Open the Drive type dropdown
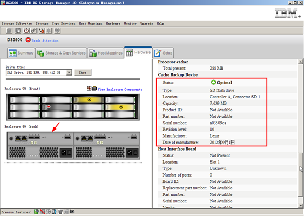This screenshot has width=306, height=217. click(69, 72)
